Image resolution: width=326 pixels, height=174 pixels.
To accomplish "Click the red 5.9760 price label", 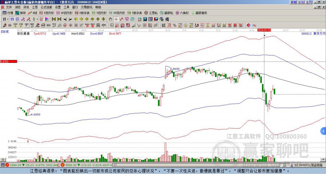I will click(9, 61).
